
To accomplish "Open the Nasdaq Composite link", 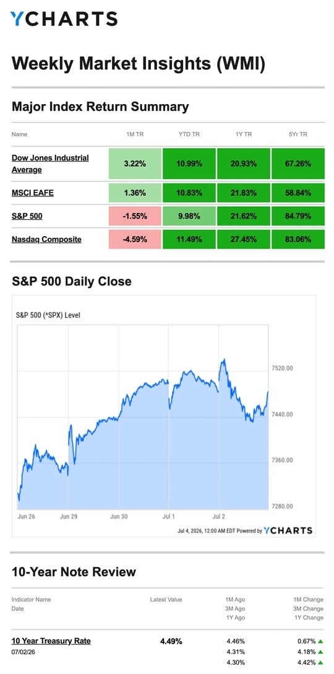I will pyautogui.click(x=46, y=239).
